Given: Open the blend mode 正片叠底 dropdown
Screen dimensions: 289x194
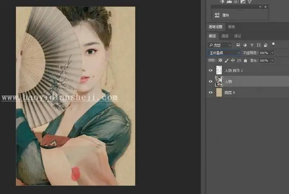Looking at the screenshot, I should 224,53.
